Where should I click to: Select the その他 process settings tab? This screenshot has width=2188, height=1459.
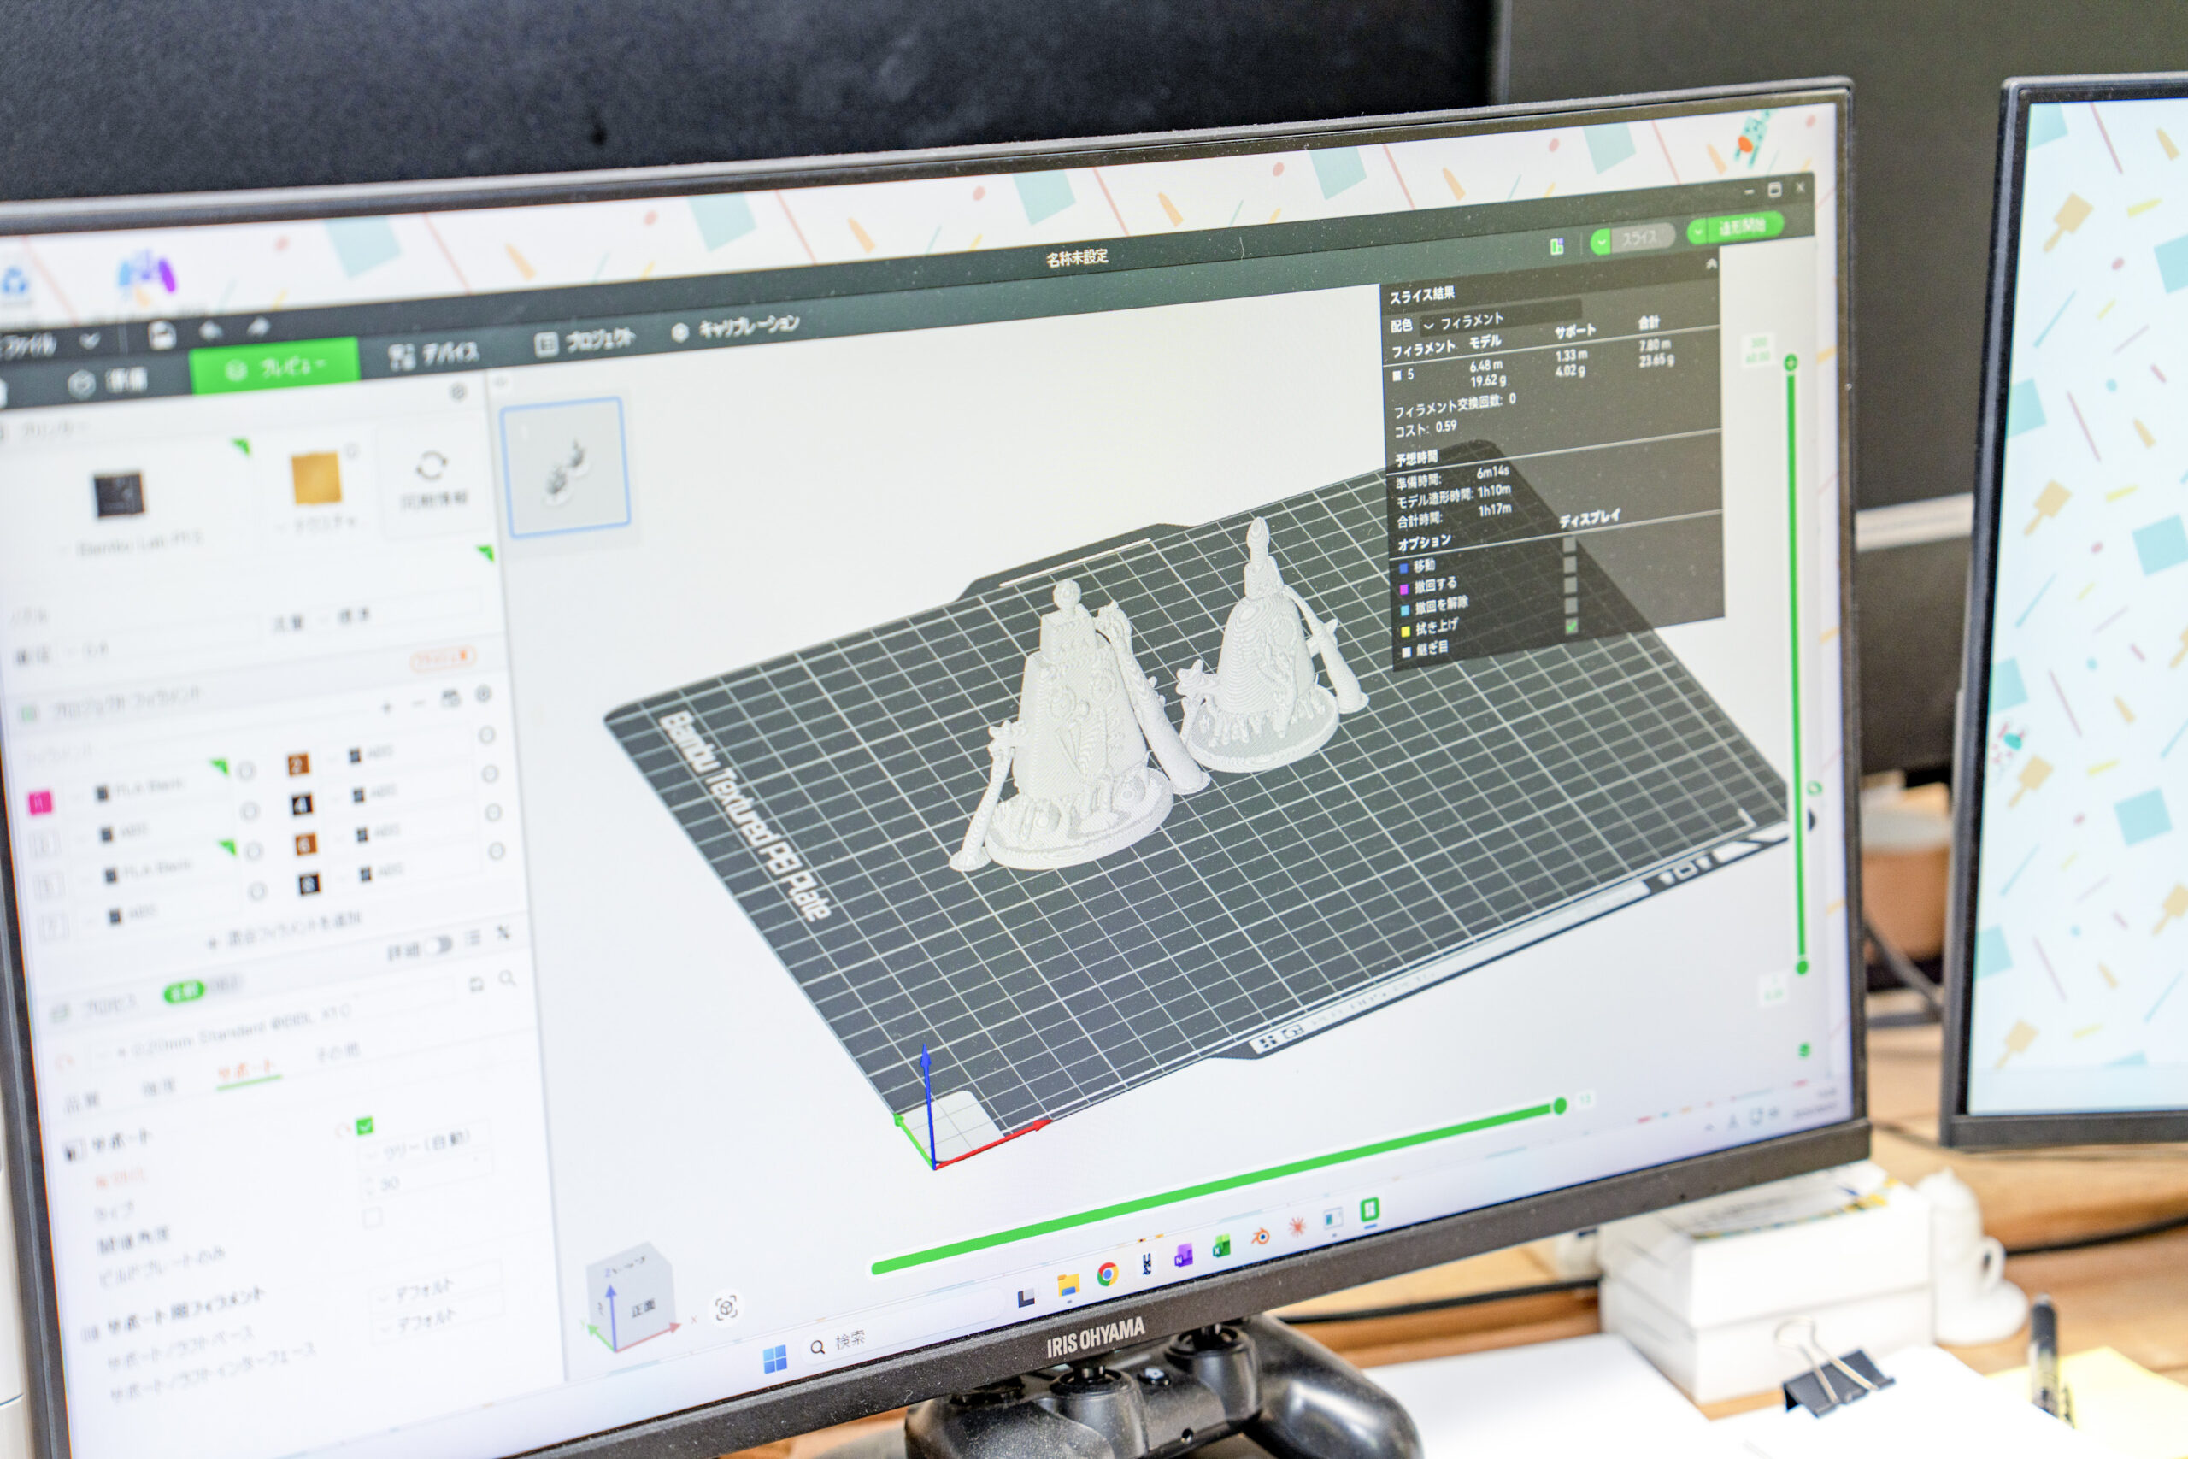pos(337,1052)
